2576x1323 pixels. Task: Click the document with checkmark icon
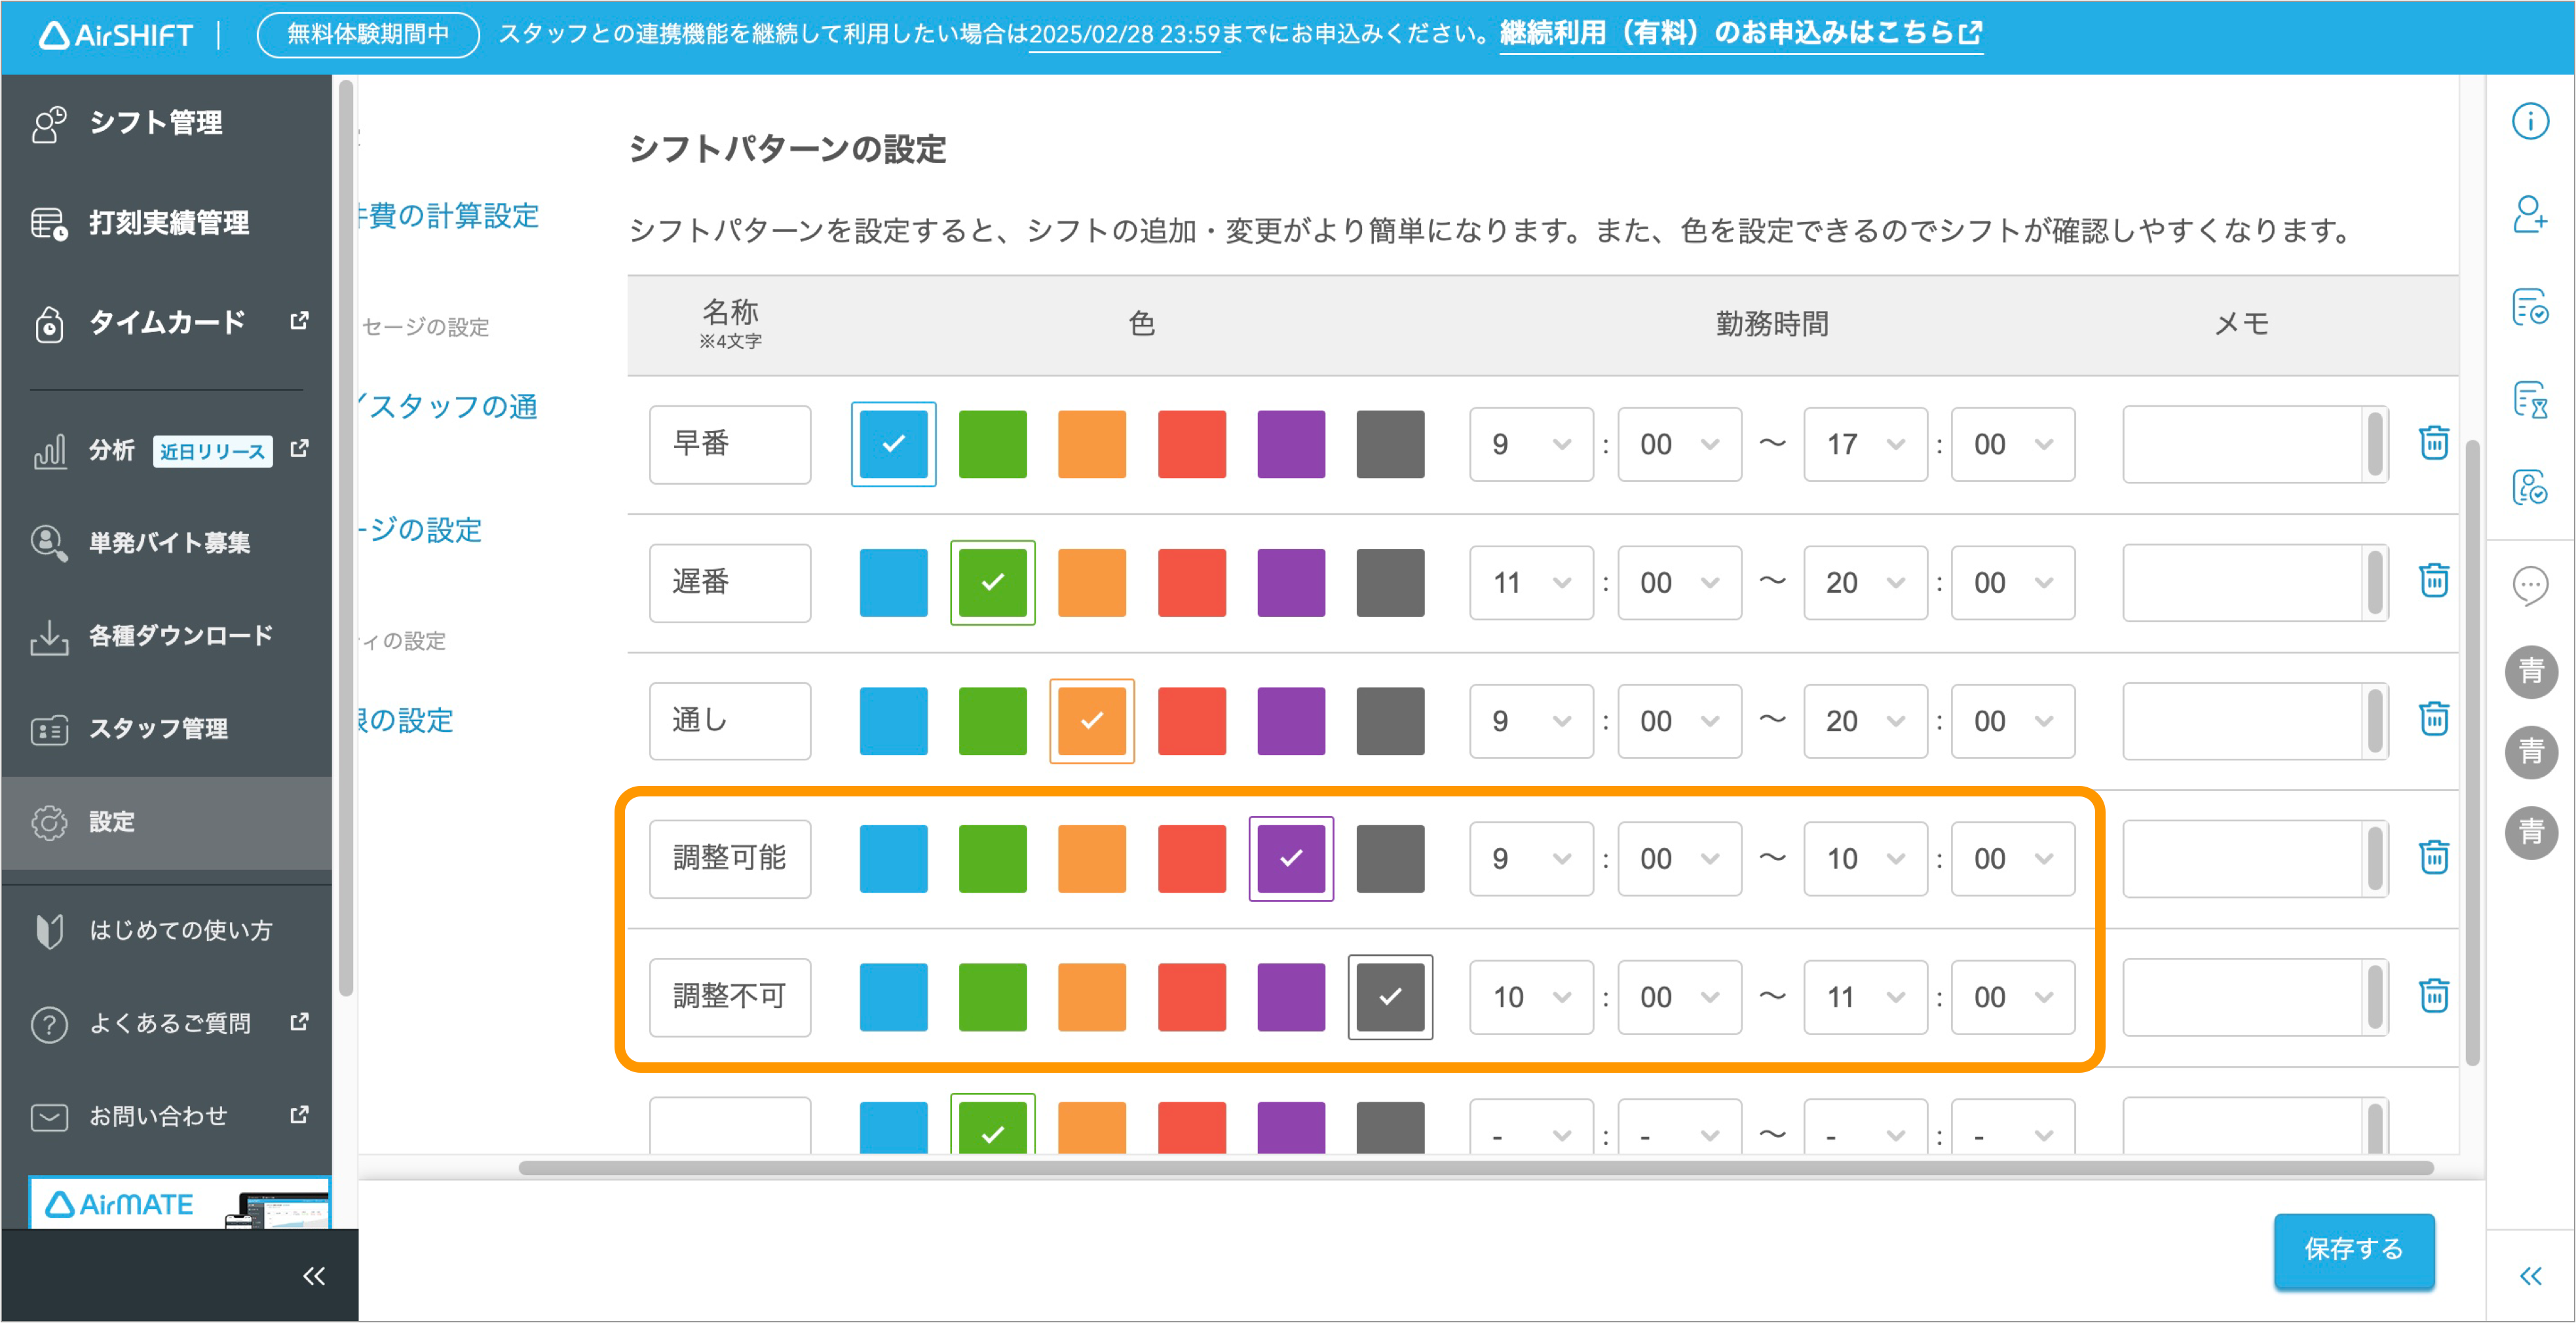[2530, 307]
